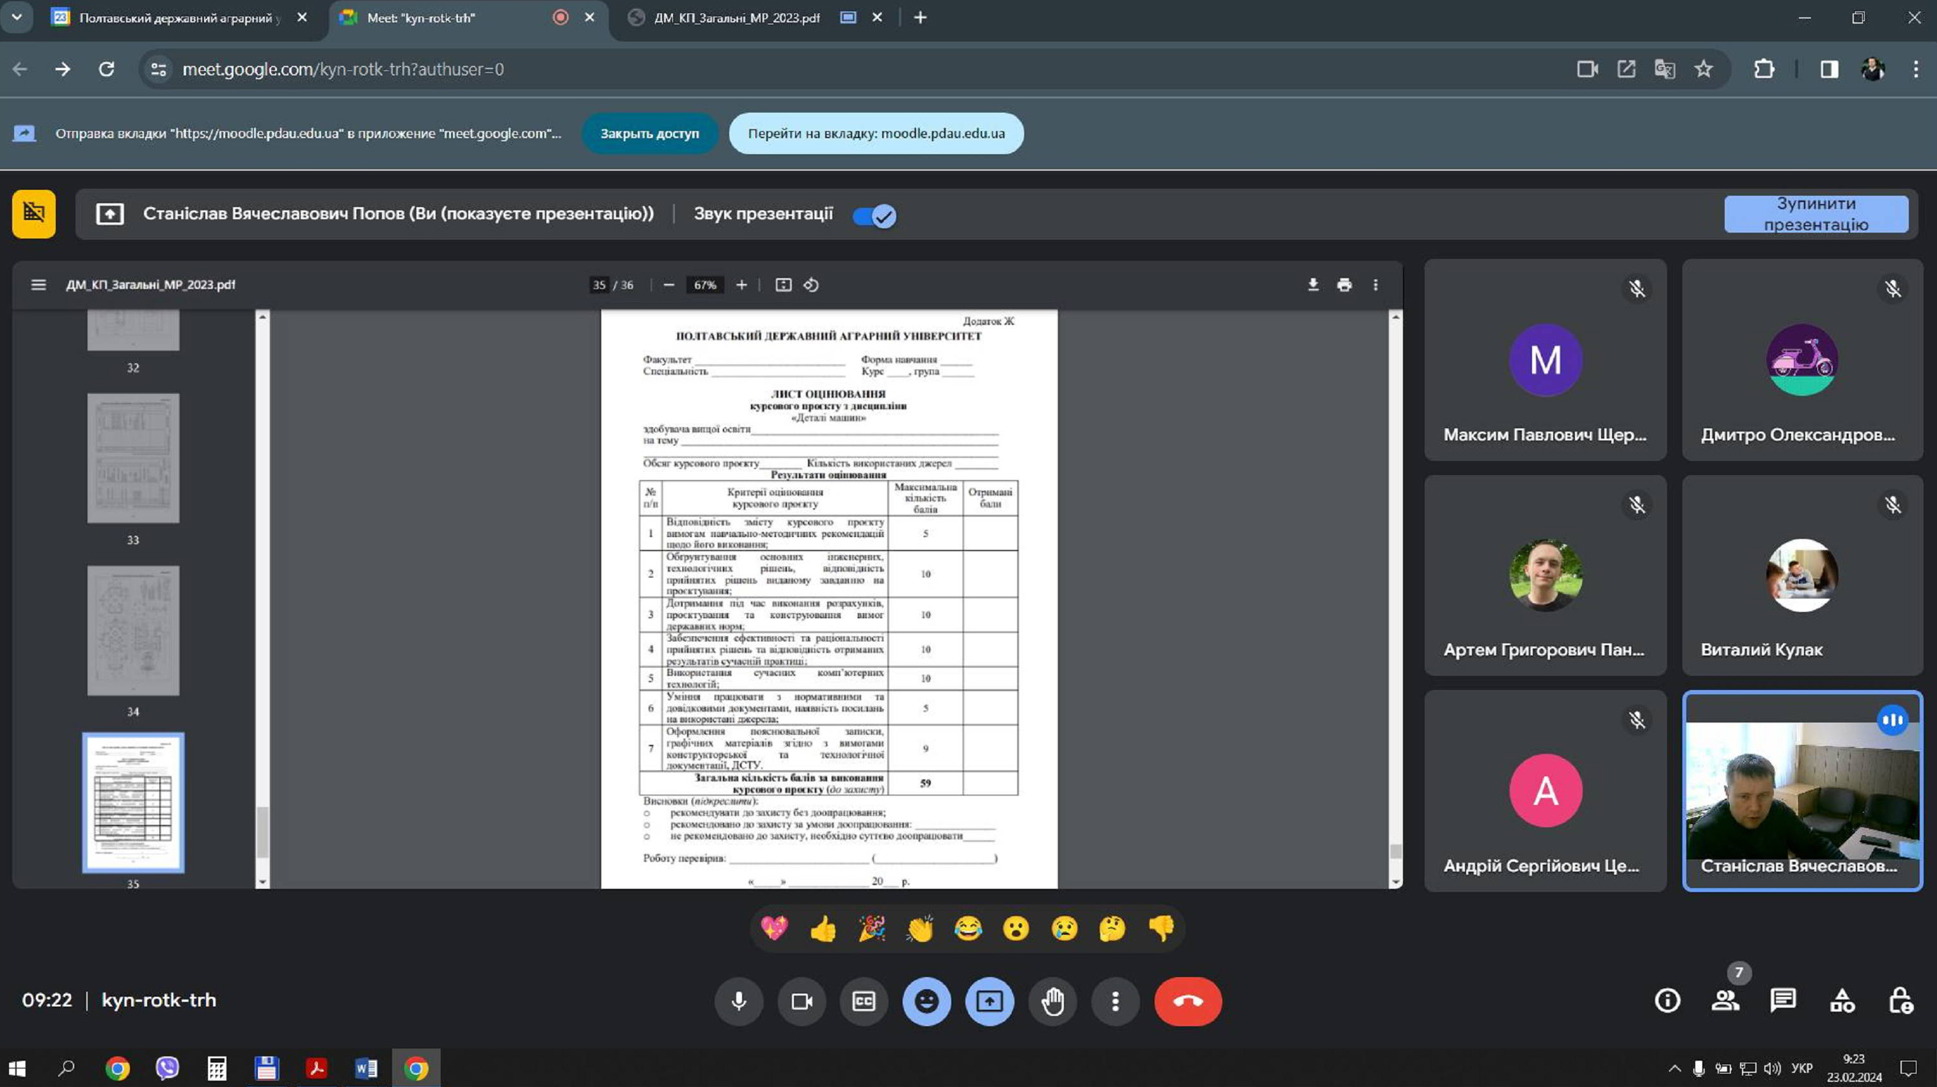
Task: Rotate the PDF counterclockwise
Action: [811, 285]
